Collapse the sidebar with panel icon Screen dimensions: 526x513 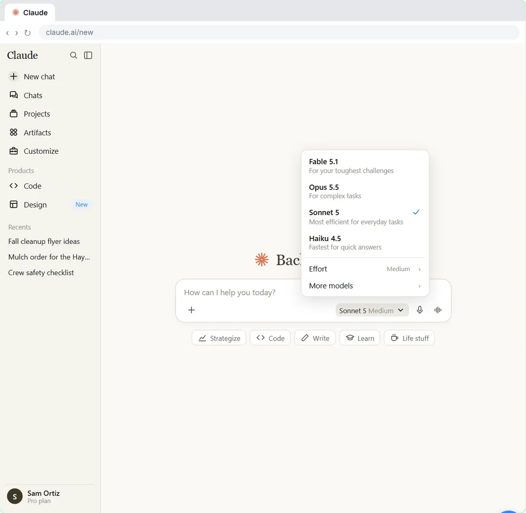88,55
